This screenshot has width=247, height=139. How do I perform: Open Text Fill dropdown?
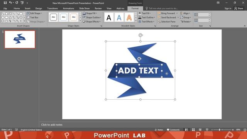pos(145,13)
